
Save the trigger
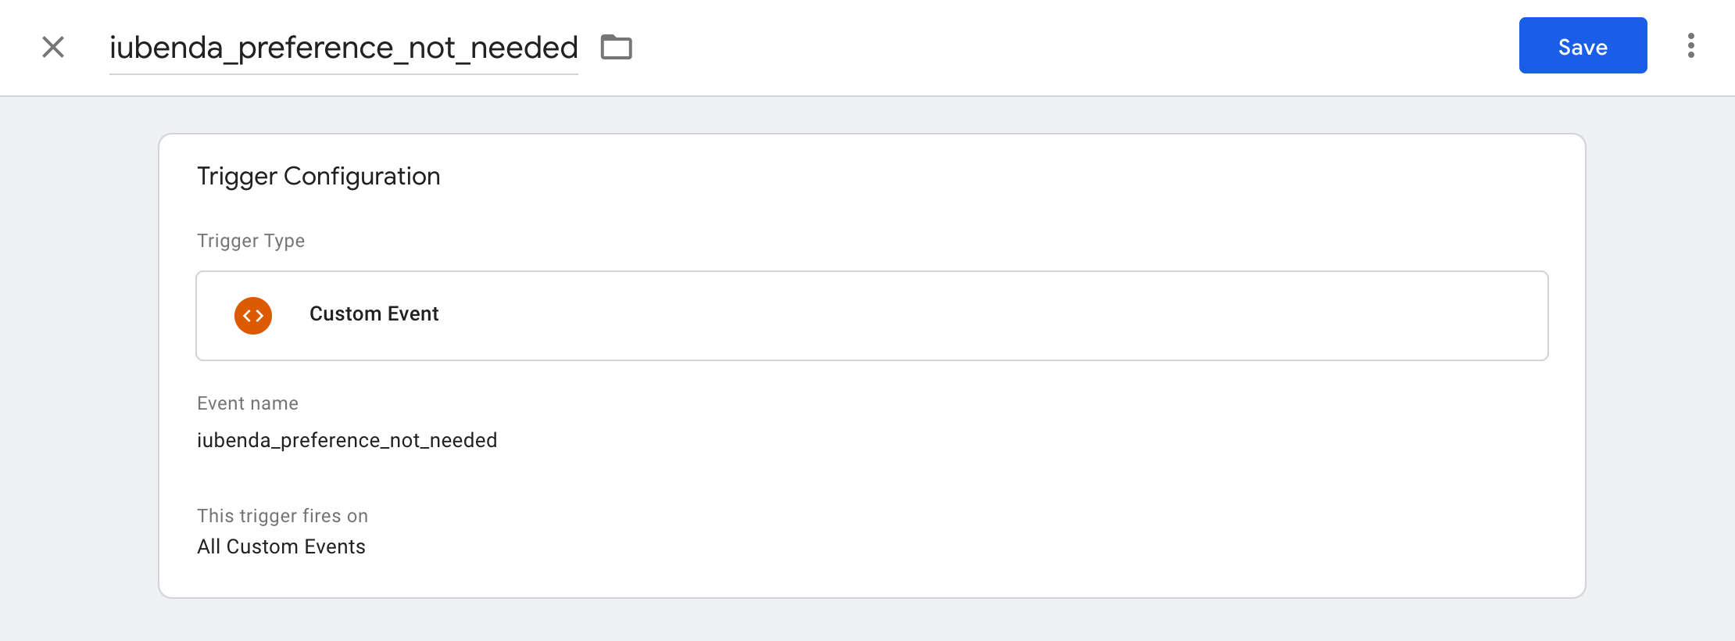coord(1583,46)
